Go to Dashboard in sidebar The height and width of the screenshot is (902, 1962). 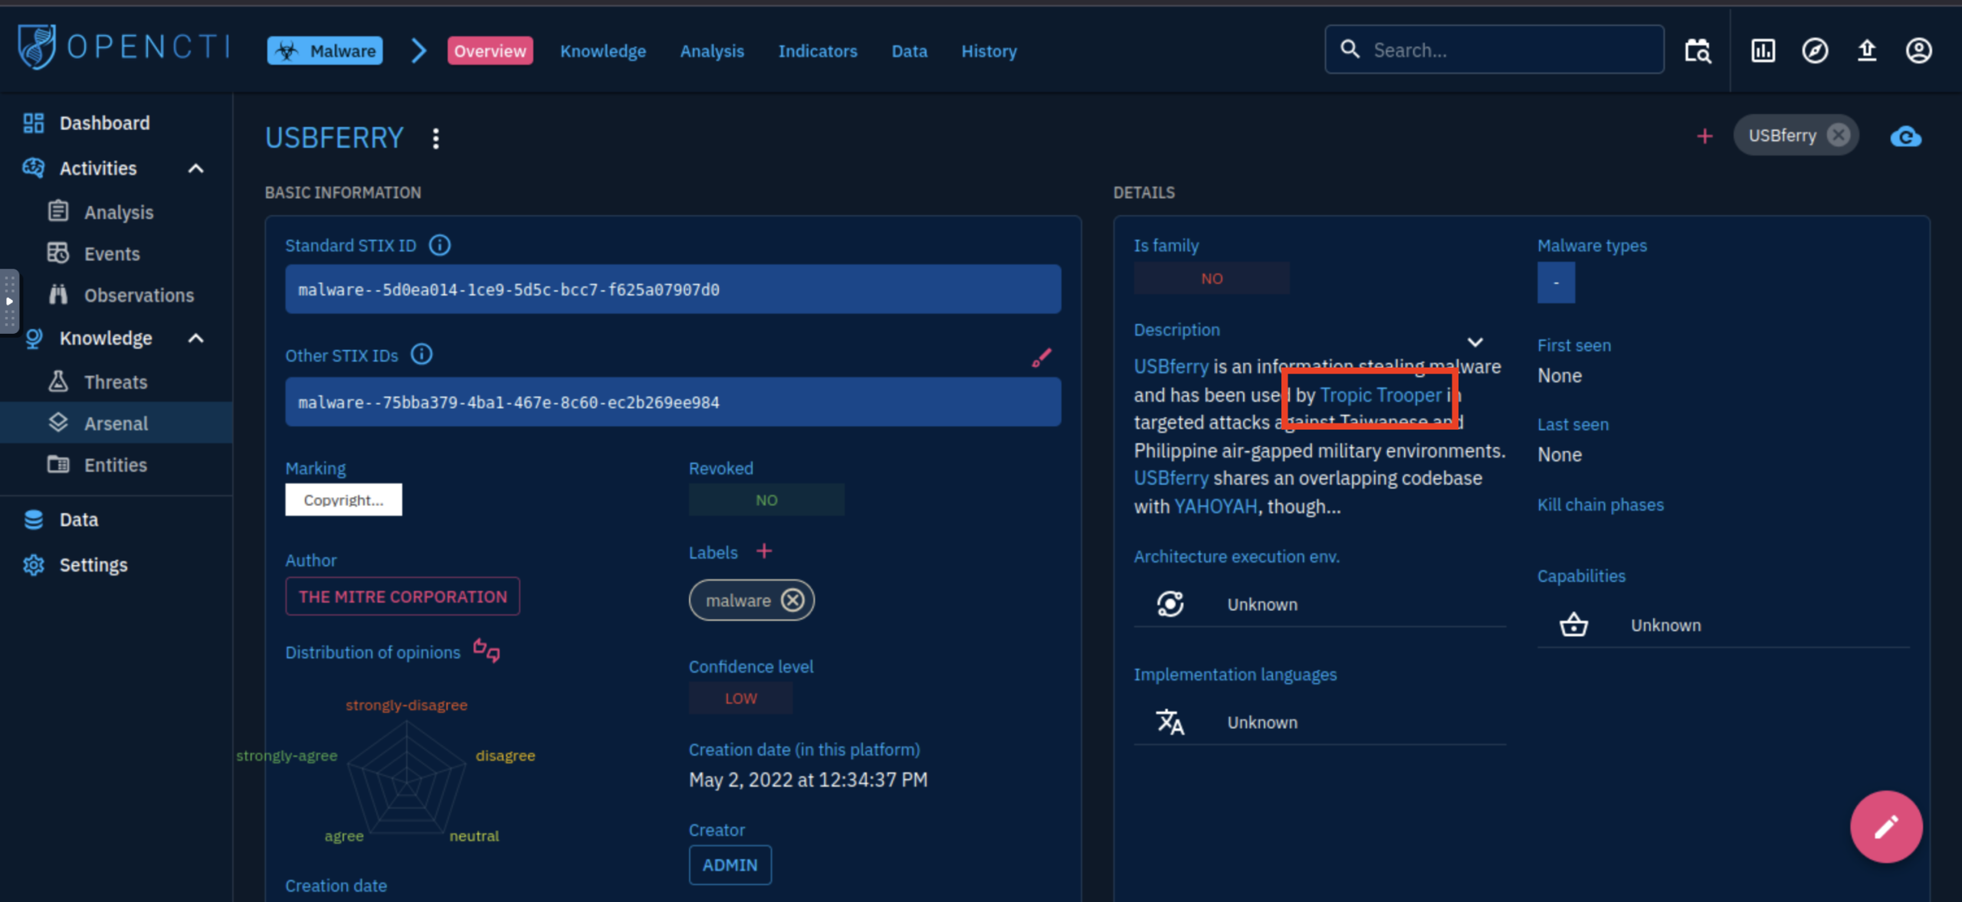pos(105,123)
